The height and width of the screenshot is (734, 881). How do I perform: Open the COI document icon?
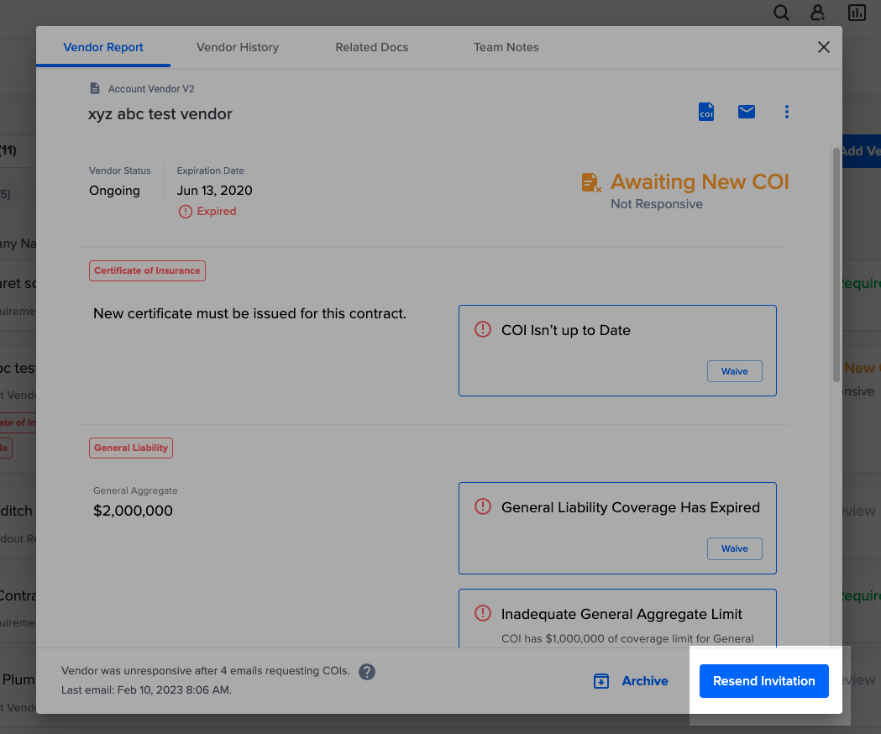click(706, 112)
